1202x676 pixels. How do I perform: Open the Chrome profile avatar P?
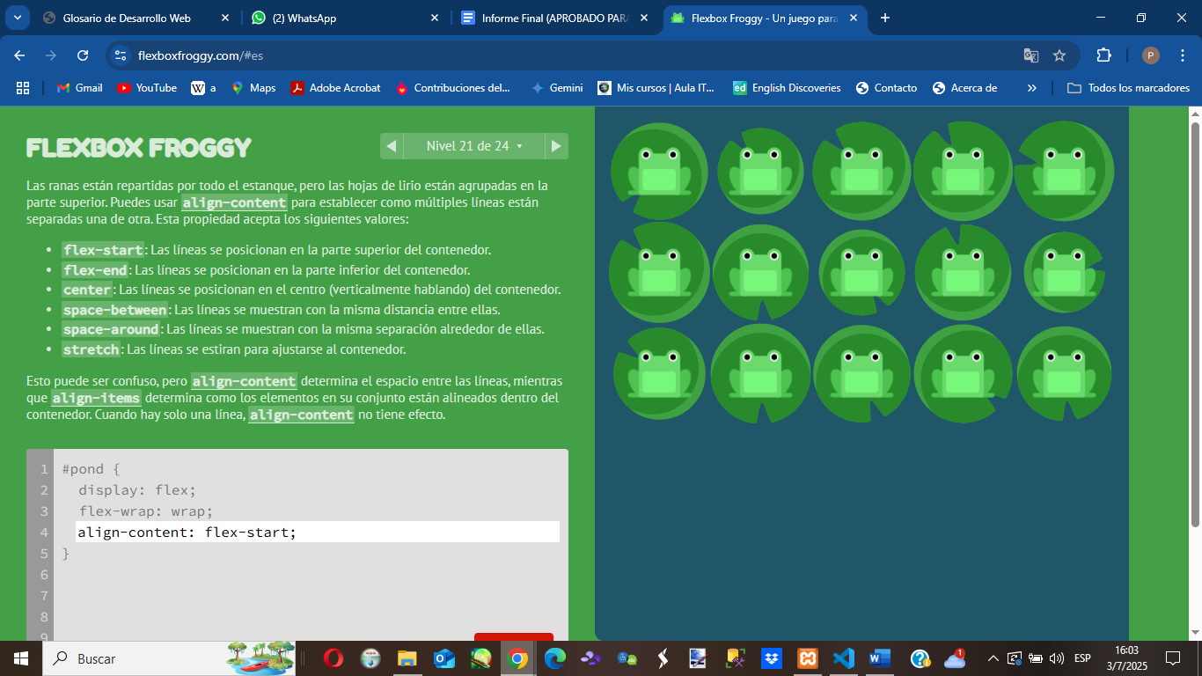(x=1151, y=55)
